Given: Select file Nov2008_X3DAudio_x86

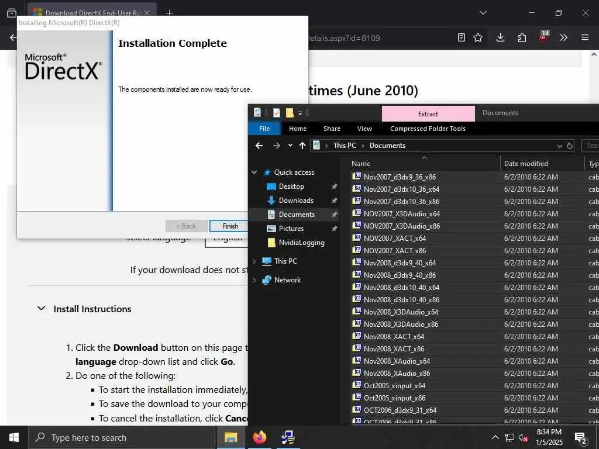Looking at the screenshot, I should point(401,324).
